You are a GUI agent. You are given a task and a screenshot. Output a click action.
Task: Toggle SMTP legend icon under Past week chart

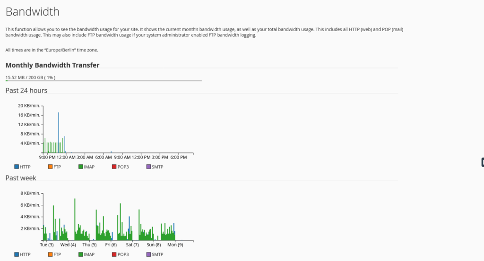pos(148,254)
